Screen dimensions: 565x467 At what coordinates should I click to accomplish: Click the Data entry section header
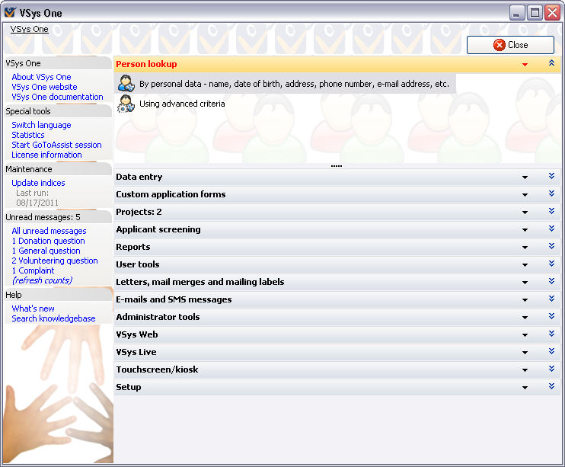(337, 177)
